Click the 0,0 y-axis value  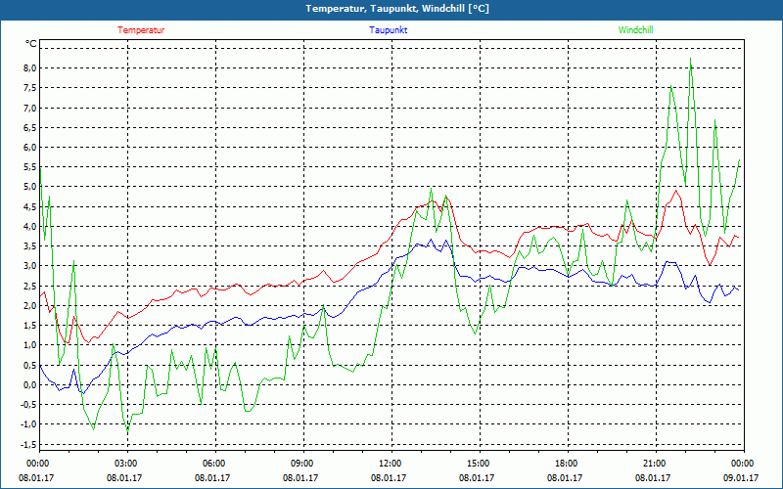tap(30, 384)
